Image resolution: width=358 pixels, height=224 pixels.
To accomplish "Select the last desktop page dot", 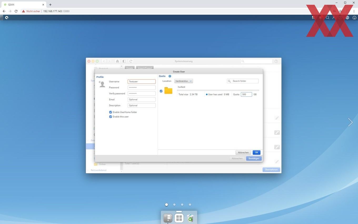I will point(190,204).
